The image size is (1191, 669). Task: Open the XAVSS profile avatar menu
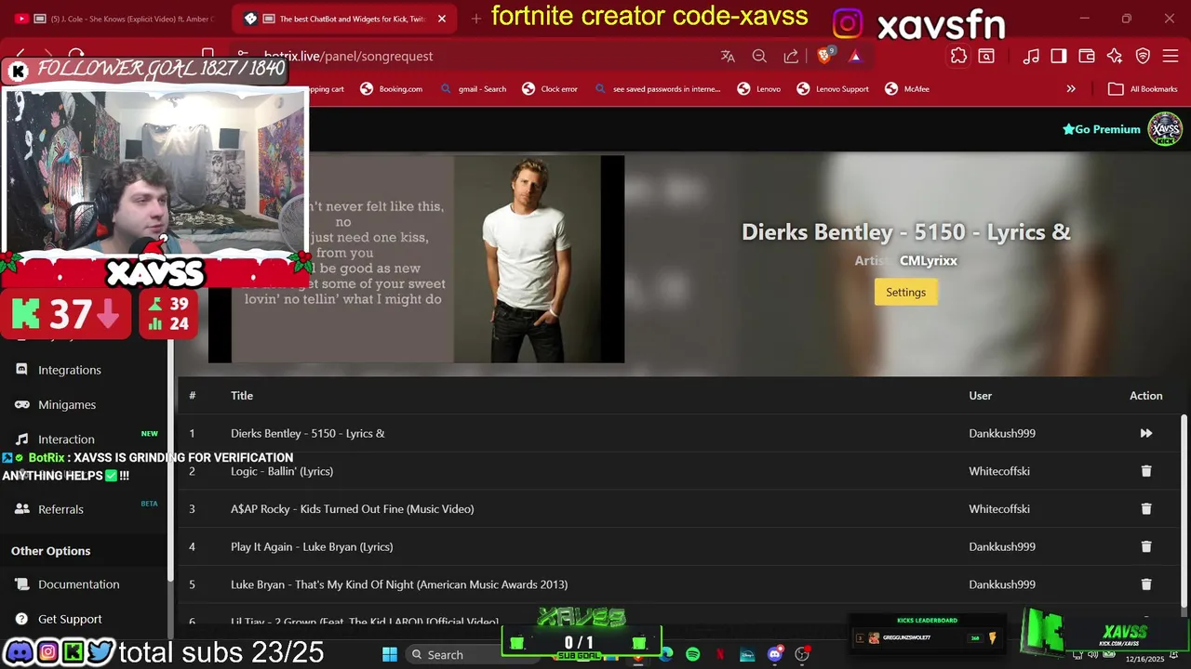pyautogui.click(x=1165, y=129)
